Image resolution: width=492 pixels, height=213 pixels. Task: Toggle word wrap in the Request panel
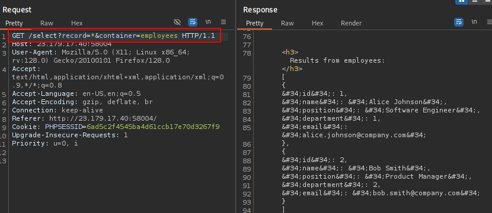click(193, 22)
